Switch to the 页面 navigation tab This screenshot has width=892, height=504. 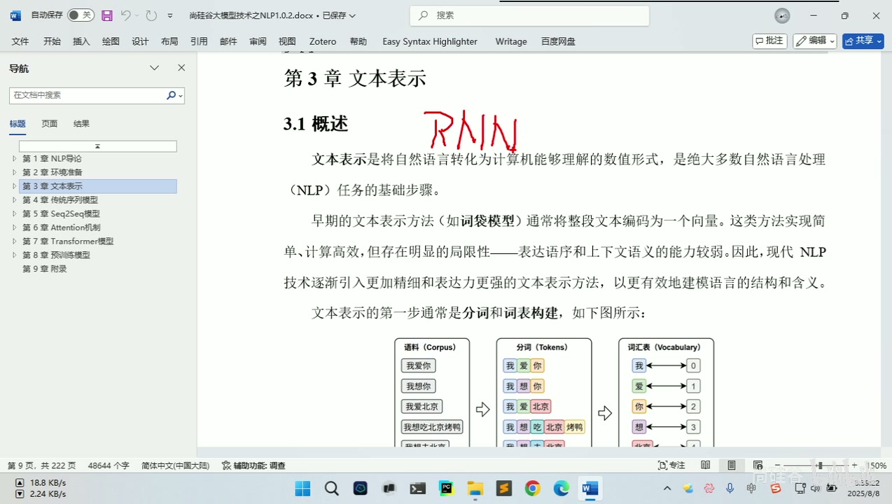coord(49,124)
